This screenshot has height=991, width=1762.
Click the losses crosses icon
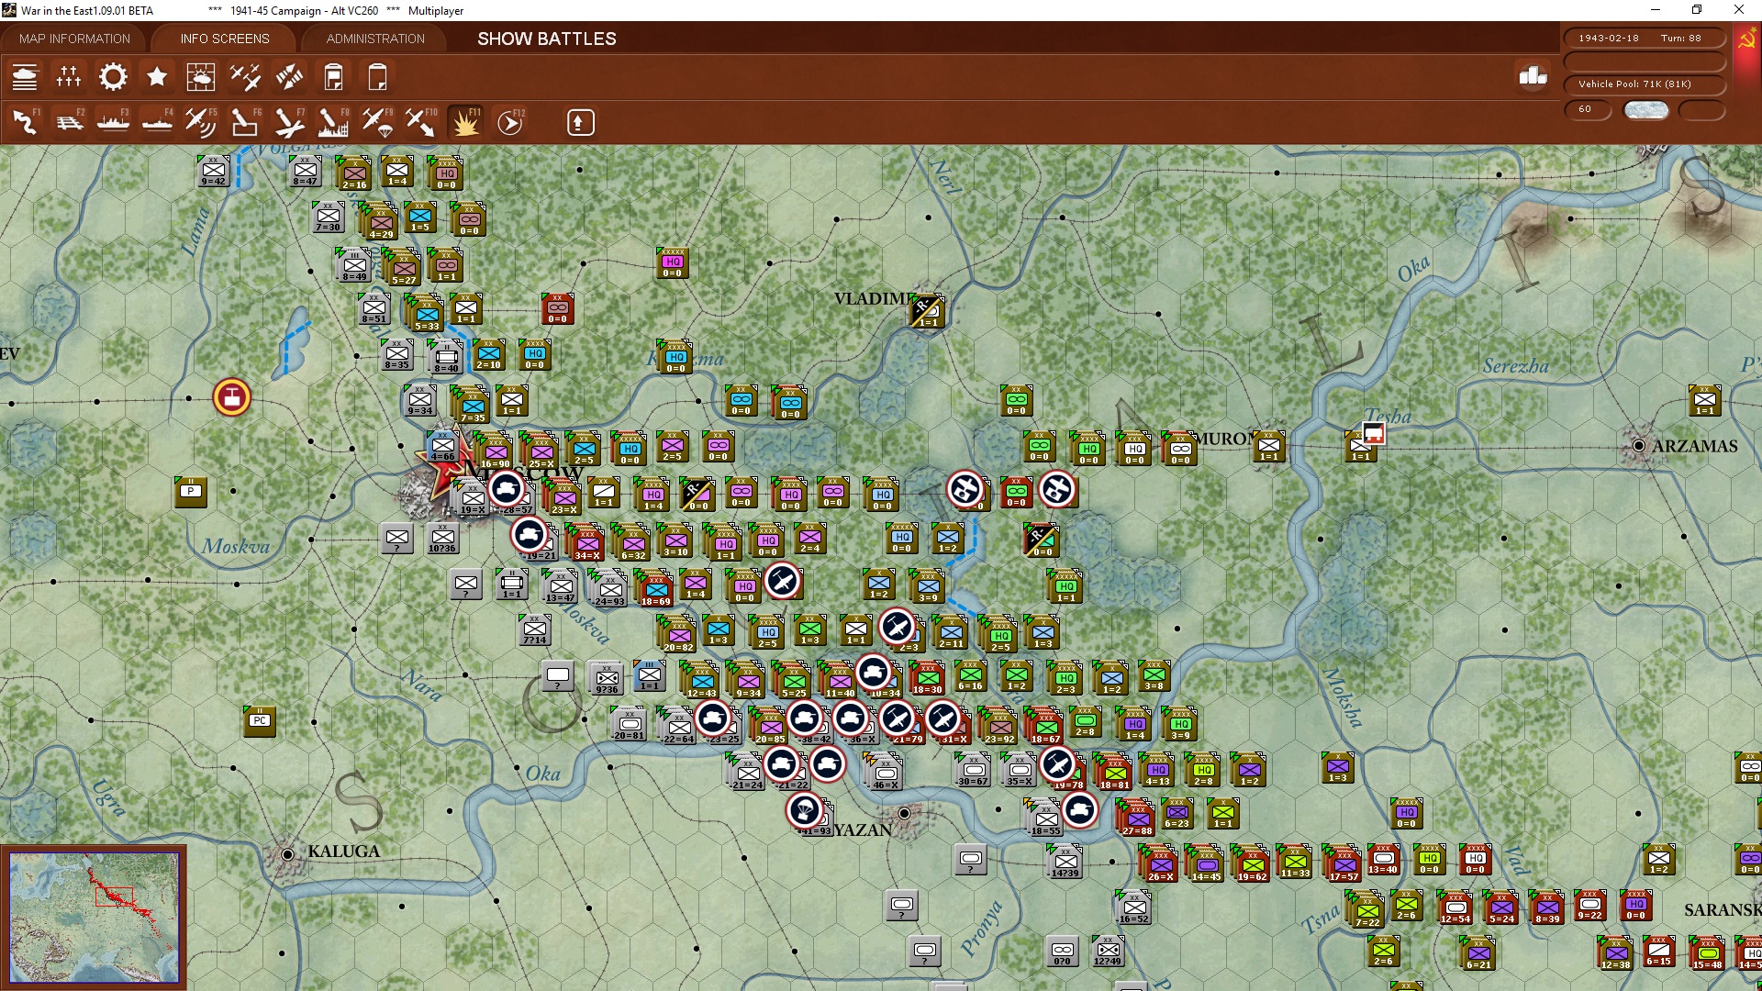coord(69,77)
